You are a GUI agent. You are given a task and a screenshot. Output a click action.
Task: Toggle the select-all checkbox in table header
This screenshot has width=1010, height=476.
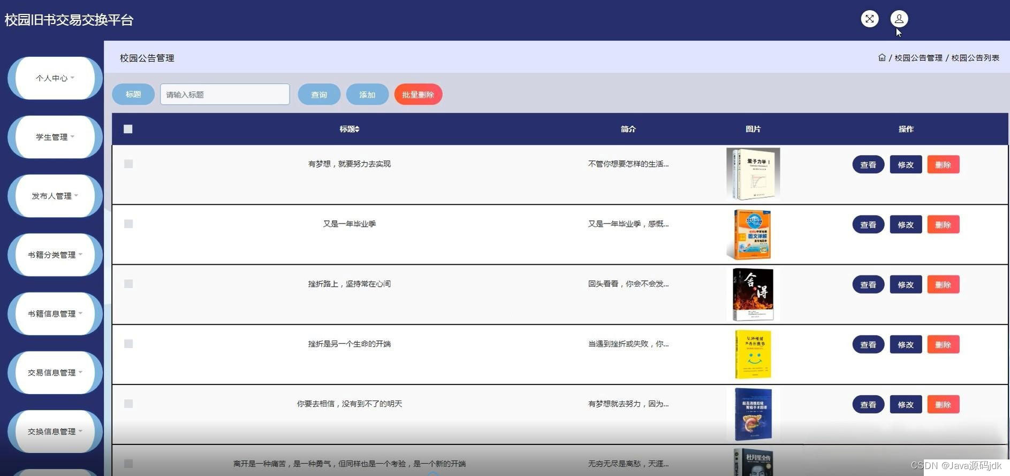click(128, 129)
